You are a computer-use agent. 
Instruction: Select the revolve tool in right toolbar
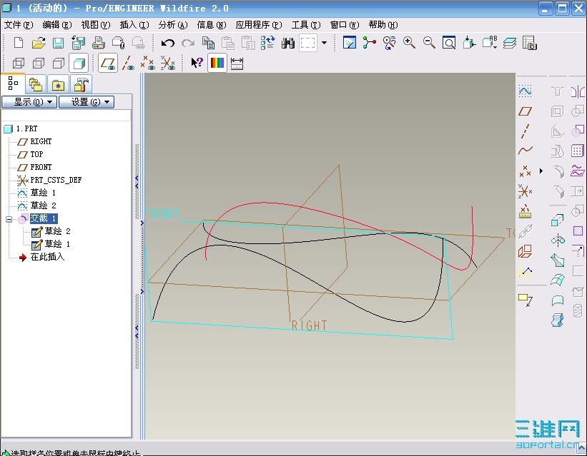558,240
